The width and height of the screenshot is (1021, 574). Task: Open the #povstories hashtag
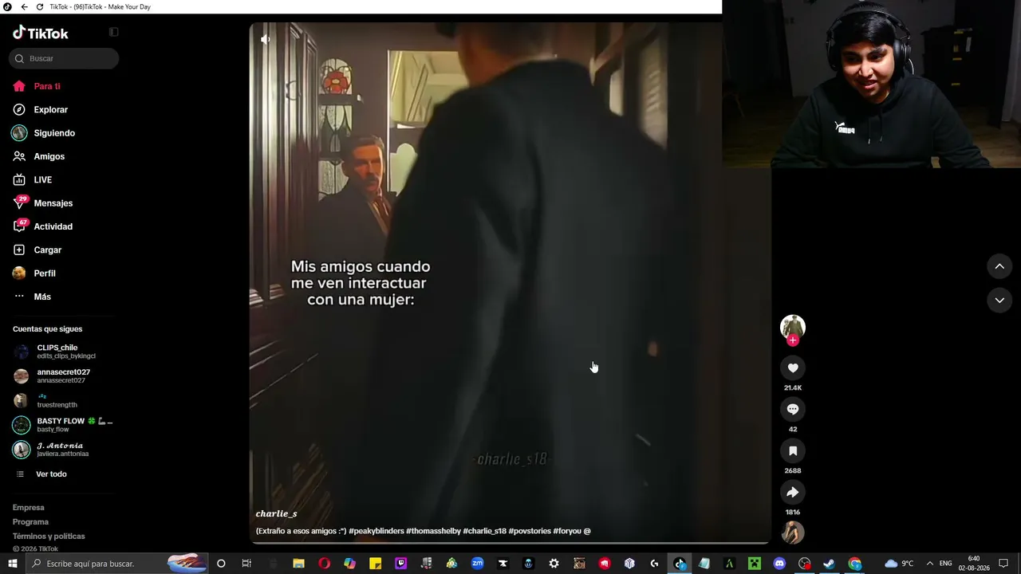tap(530, 531)
